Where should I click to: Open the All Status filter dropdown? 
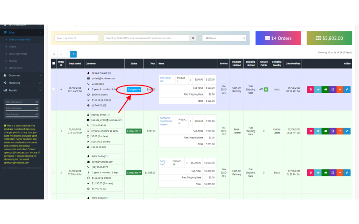click(x=224, y=38)
